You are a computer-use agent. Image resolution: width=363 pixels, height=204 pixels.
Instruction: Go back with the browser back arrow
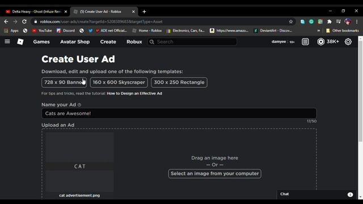coord(6,22)
